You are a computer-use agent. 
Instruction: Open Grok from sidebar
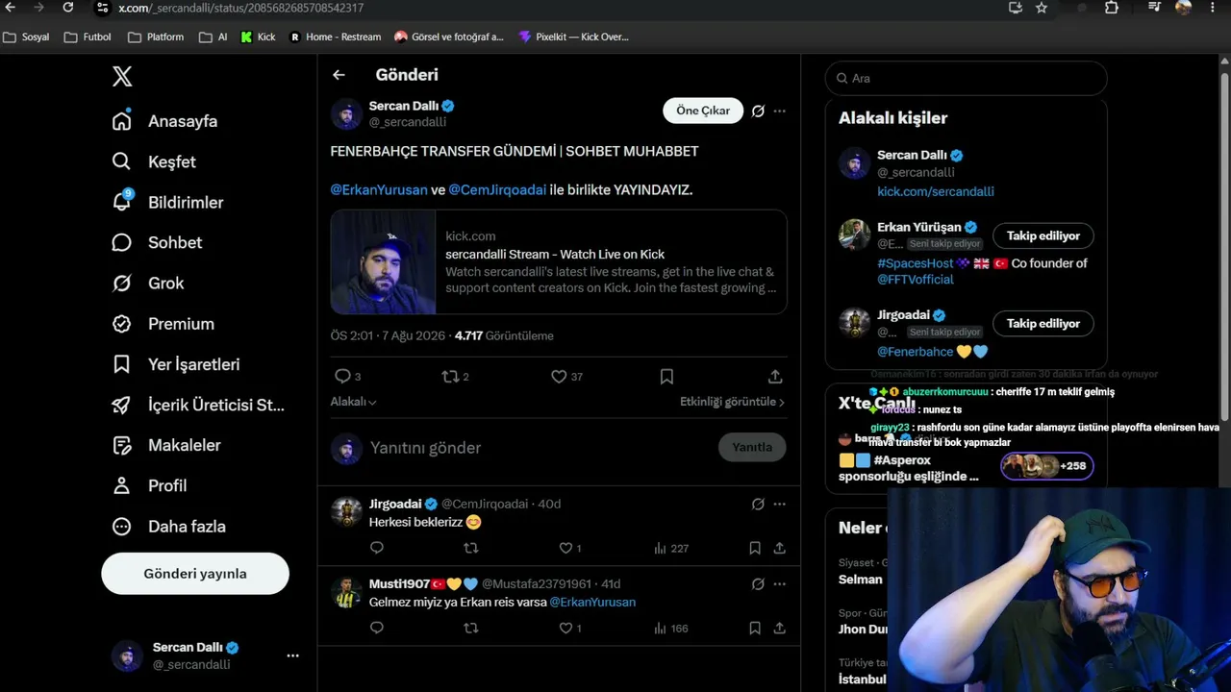coord(147,283)
